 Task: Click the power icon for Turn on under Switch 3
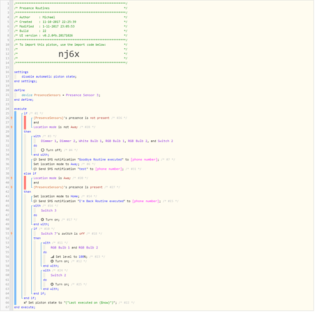click(43, 220)
